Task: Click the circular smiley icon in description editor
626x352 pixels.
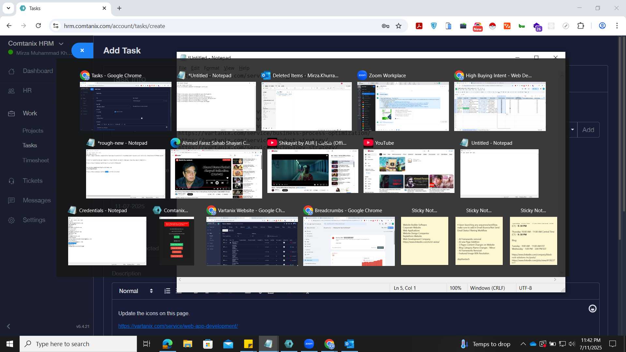Action: 592,309
